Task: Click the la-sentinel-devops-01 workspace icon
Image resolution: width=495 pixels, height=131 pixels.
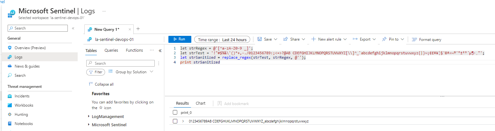Action: tap(90, 40)
